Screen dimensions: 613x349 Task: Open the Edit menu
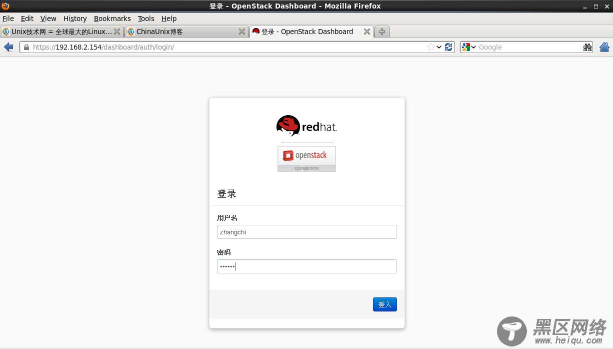click(x=27, y=19)
